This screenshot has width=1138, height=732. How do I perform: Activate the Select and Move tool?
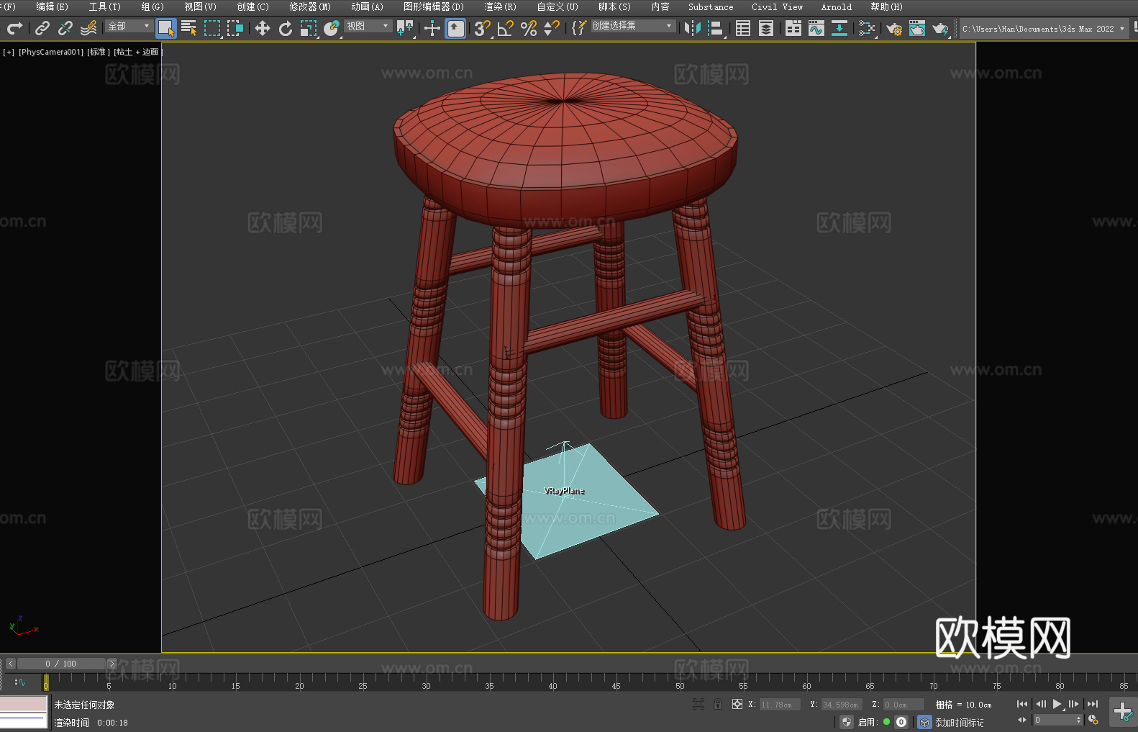tap(263, 28)
